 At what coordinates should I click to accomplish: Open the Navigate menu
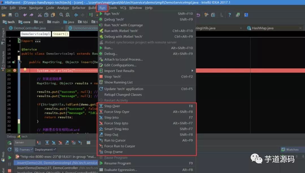point(36,8)
